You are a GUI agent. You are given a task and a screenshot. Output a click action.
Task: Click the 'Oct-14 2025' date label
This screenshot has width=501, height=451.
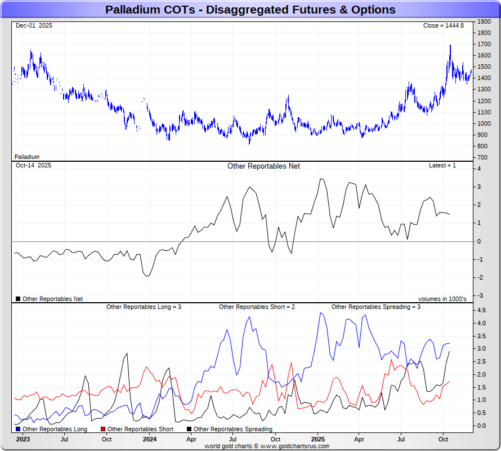coord(33,166)
